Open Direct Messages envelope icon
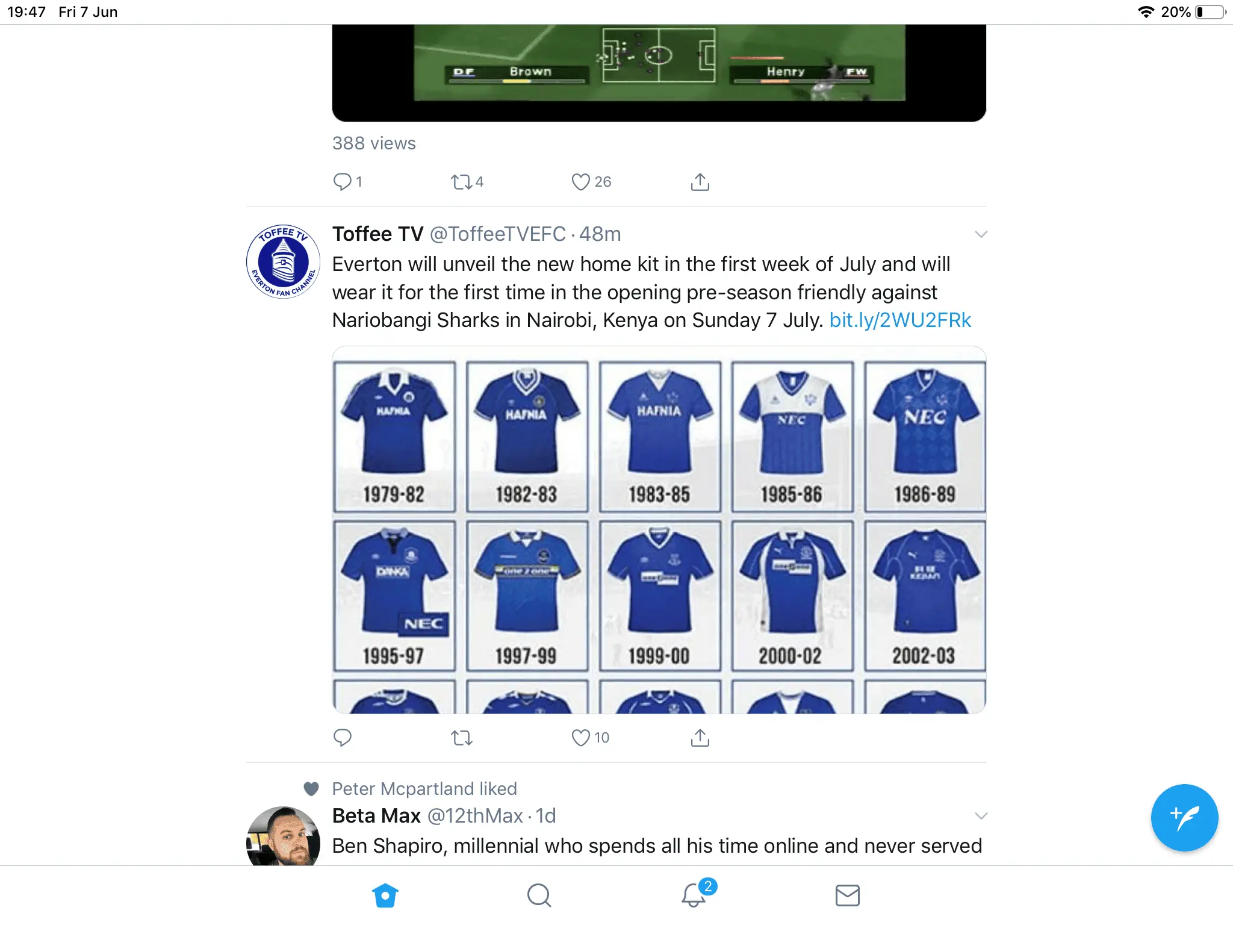1233x925 pixels. 847,895
